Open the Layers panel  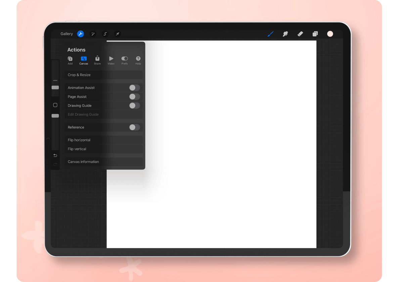[315, 34]
